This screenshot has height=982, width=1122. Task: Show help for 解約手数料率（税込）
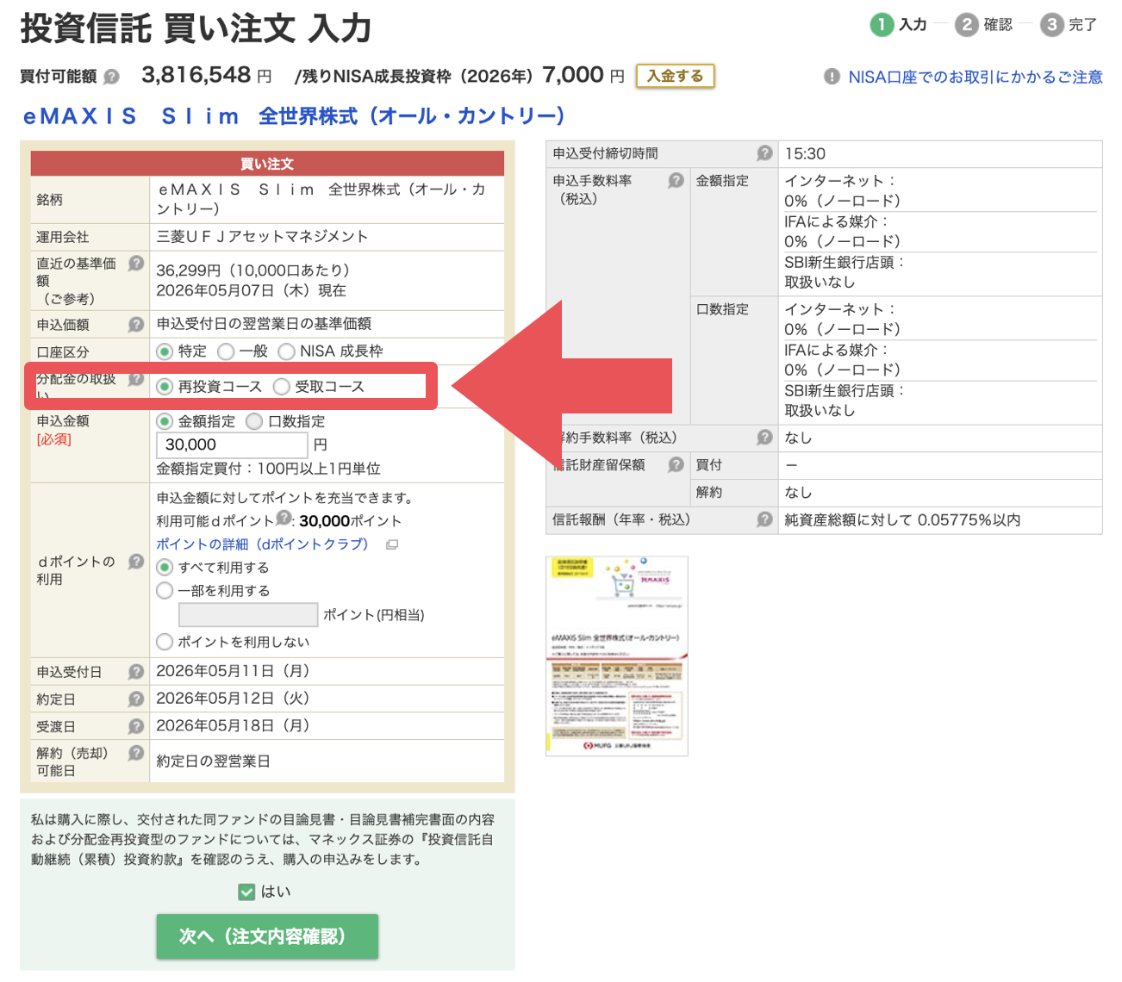pyautogui.click(x=764, y=438)
